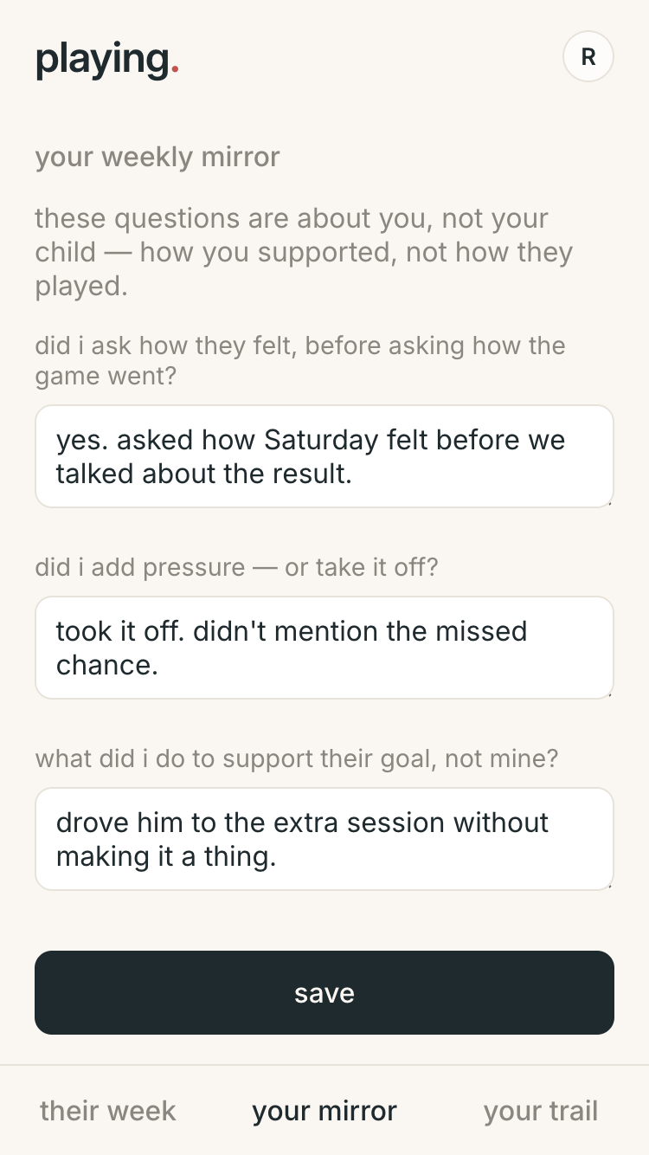Click resize corner of goal support answer box
The height and width of the screenshot is (1155, 649).
pyautogui.click(x=609, y=885)
